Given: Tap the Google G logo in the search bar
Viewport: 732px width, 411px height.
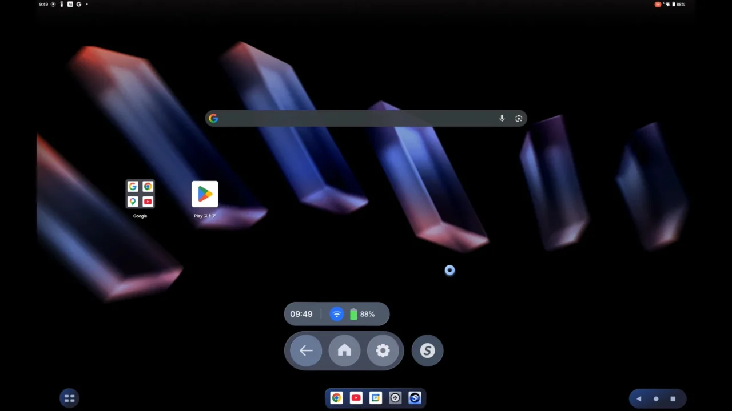Looking at the screenshot, I should coord(213,118).
